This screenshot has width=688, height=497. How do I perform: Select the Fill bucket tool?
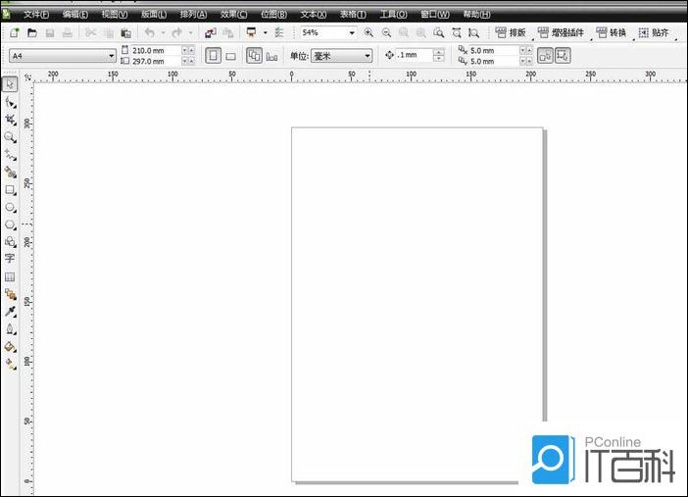click(10, 346)
